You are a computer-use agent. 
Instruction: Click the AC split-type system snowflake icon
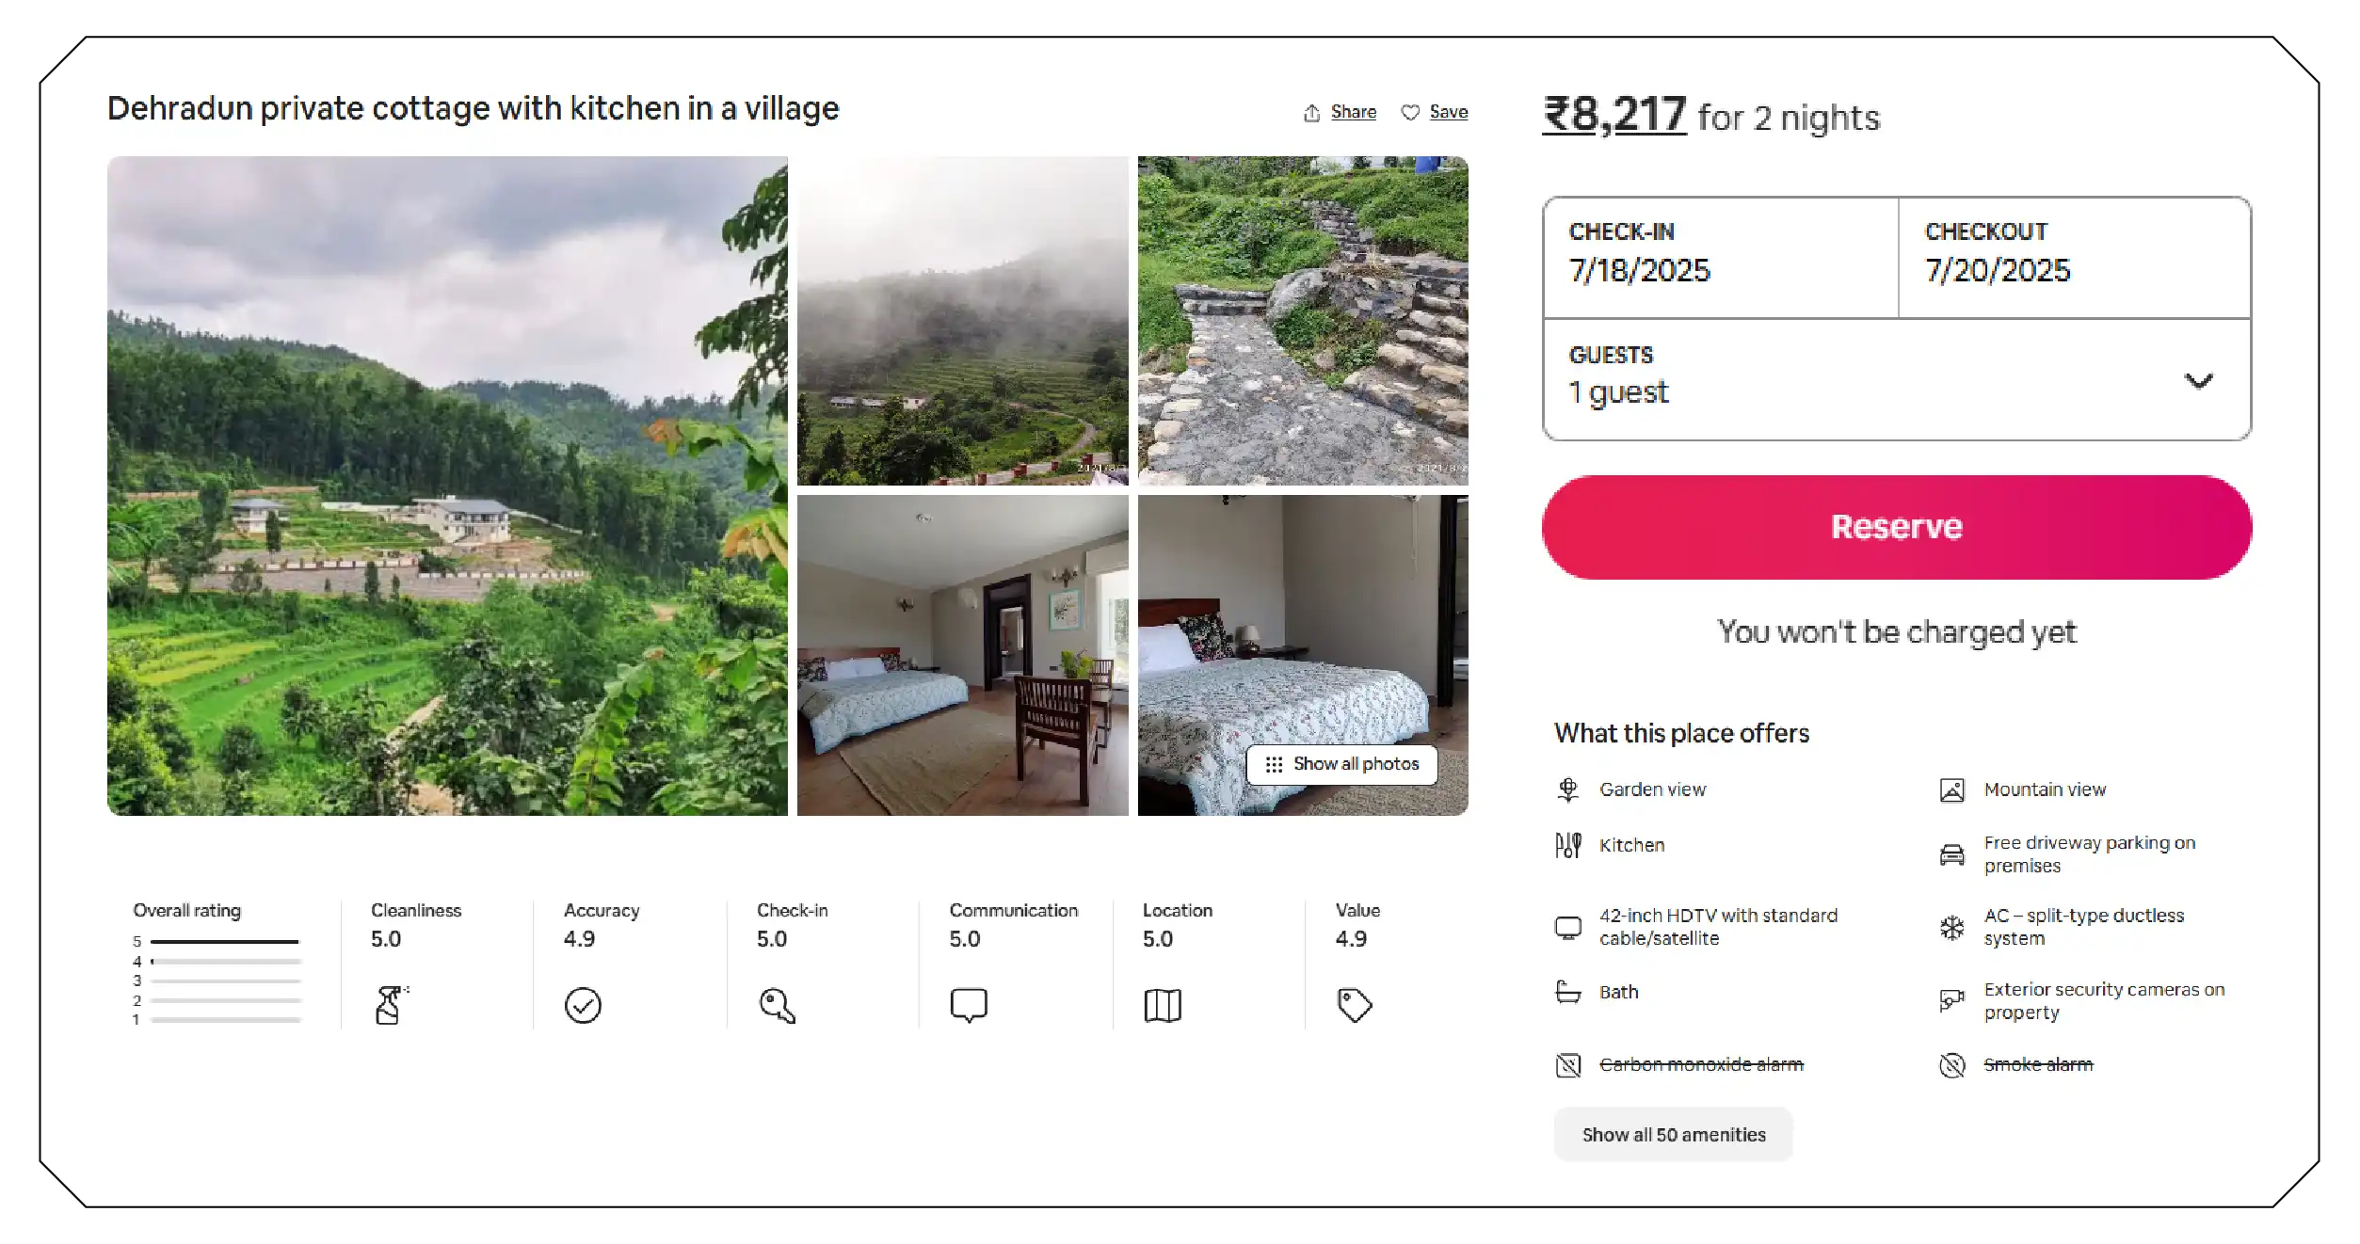coord(1953,927)
